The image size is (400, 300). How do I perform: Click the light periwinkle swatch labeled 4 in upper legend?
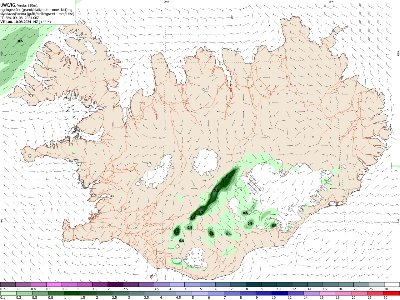(x=177, y=284)
